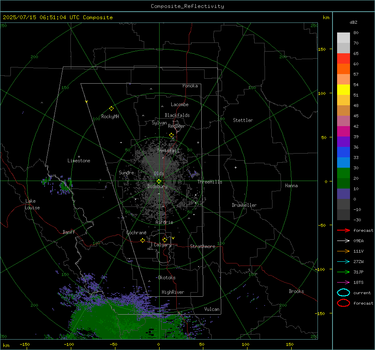Screen dimensions: 375x350
Task: Select the 20 dBZ green swatch
Action: click(343, 173)
